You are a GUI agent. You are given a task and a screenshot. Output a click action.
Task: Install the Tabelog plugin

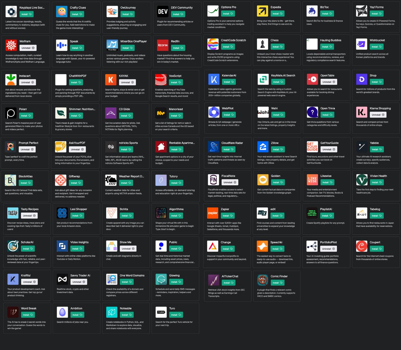click(377, 216)
